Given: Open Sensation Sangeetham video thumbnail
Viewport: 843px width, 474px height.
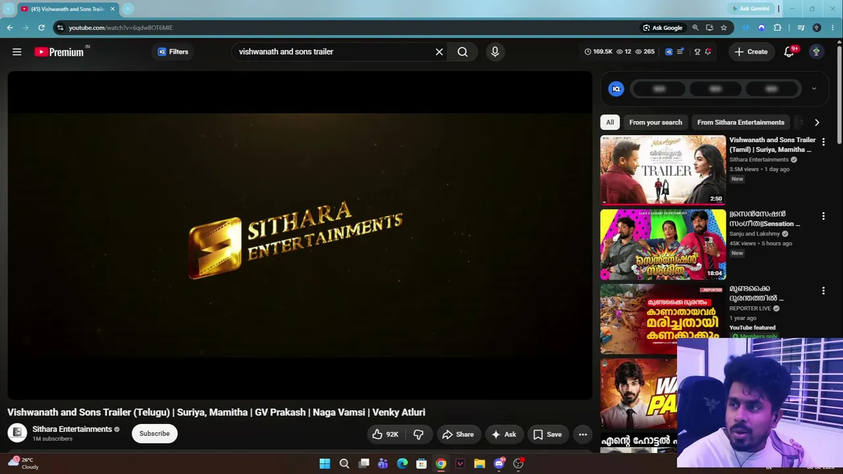Looking at the screenshot, I should coord(663,245).
